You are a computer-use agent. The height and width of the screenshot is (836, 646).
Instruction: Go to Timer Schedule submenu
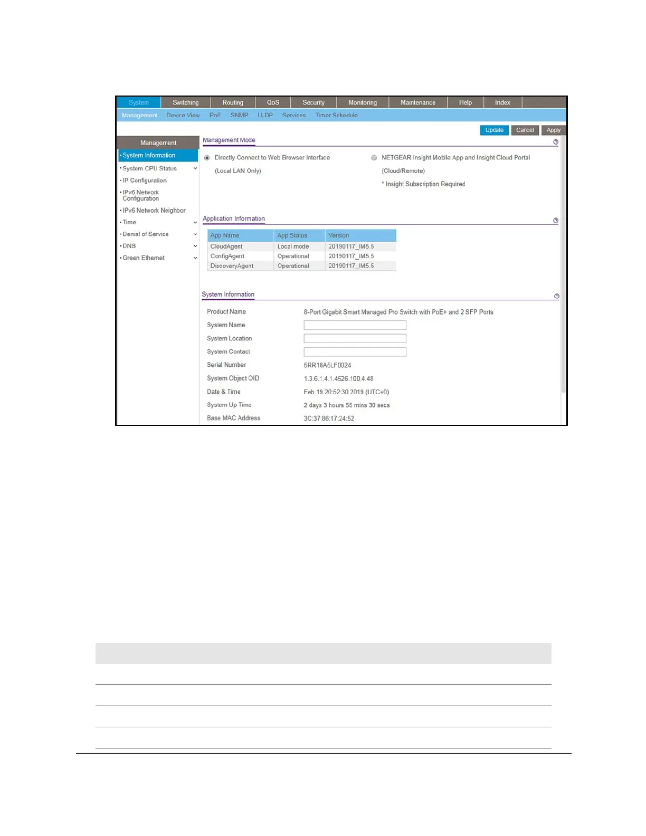(x=336, y=115)
